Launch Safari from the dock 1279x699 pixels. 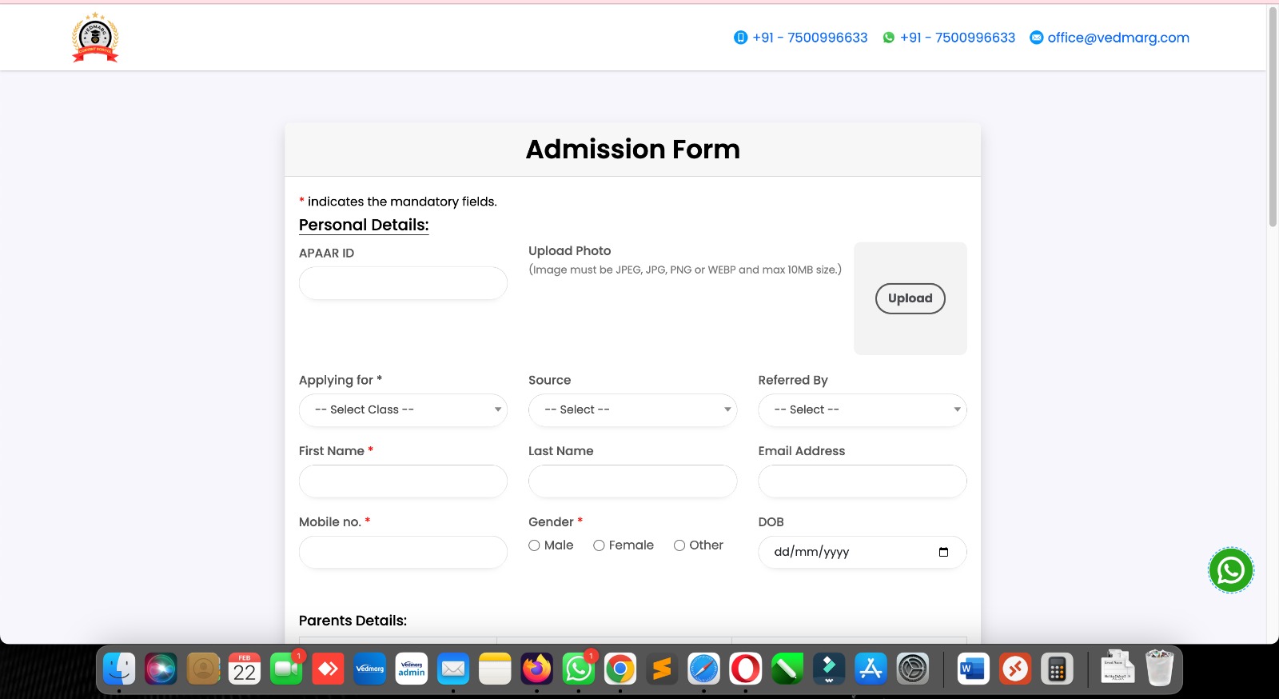(703, 669)
